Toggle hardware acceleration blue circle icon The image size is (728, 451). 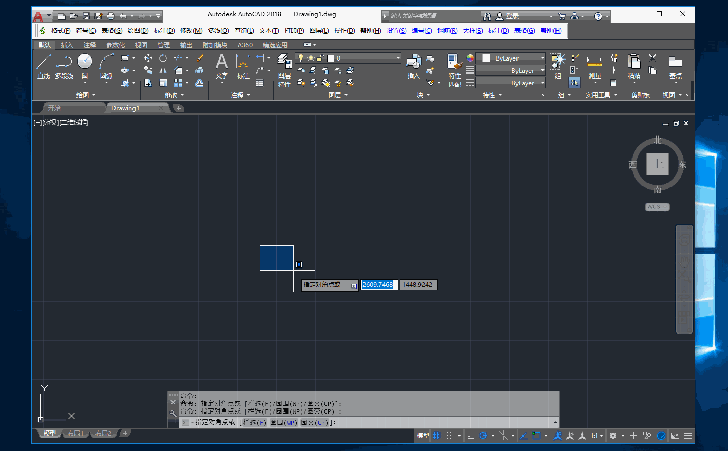[661, 436]
